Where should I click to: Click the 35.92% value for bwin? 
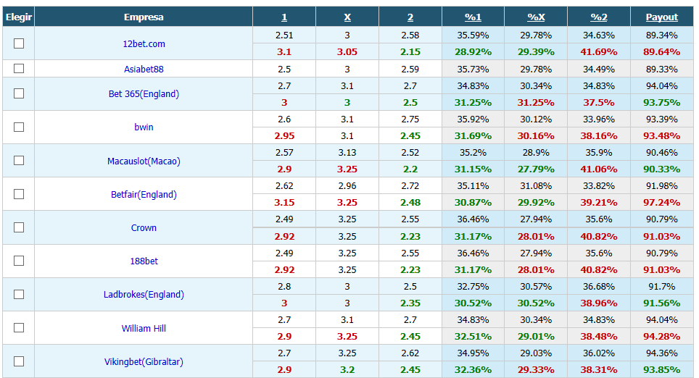click(473, 119)
